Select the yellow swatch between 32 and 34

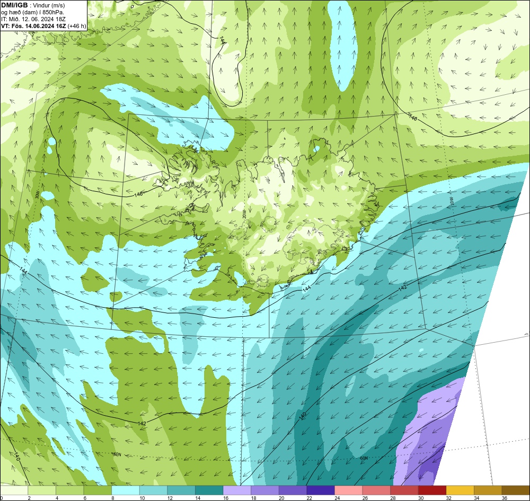click(x=460, y=490)
